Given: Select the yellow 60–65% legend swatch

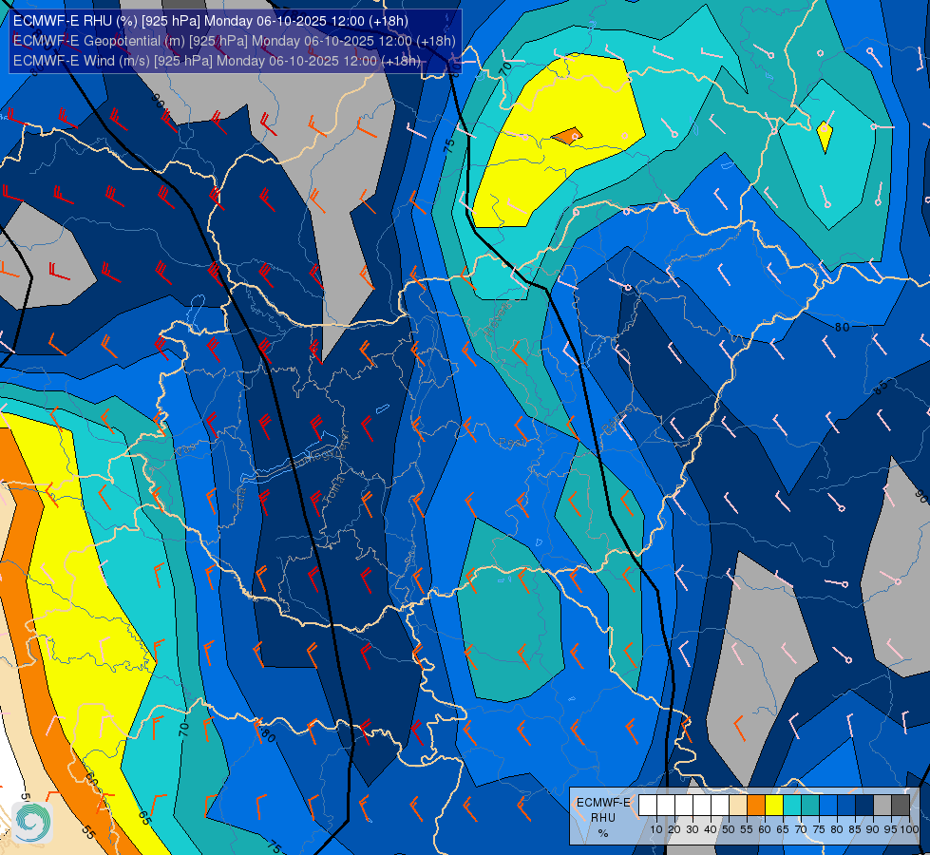Looking at the screenshot, I should tap(774, 806).
